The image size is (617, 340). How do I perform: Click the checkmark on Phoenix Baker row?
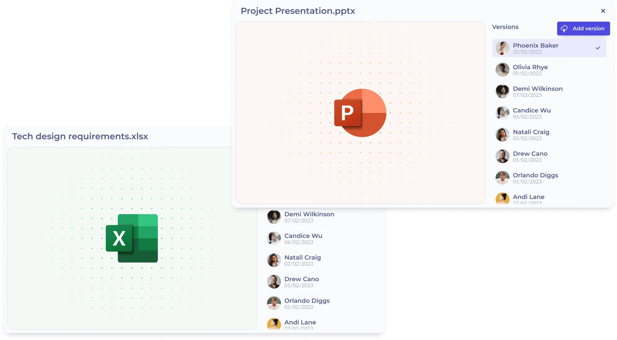(598, 48)
